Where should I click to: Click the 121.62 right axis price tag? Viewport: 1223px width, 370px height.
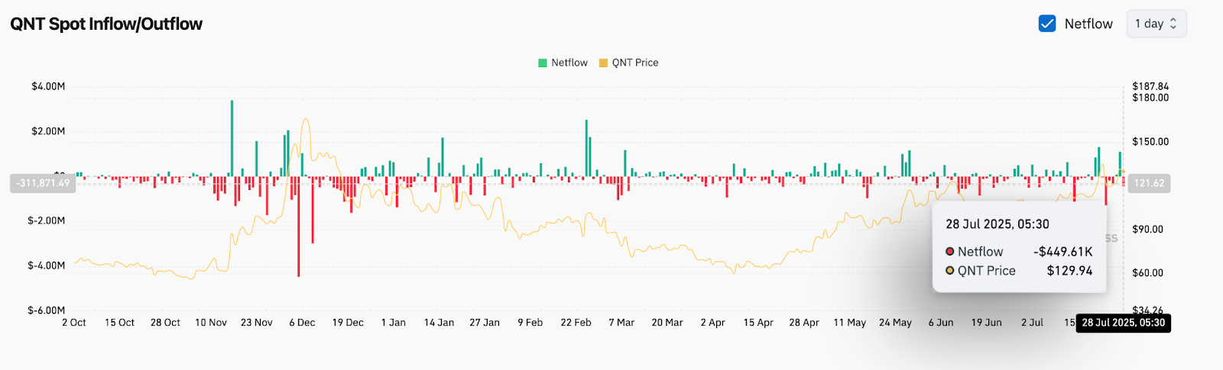[x=1149, y=183]
